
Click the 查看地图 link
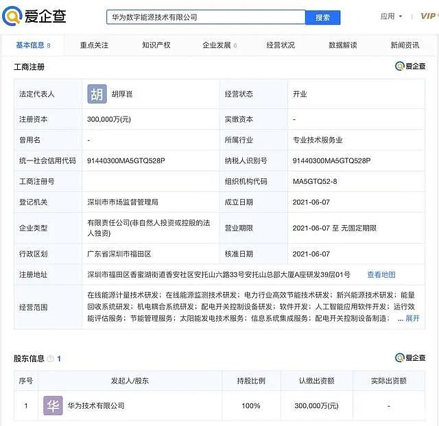(381, 274)
